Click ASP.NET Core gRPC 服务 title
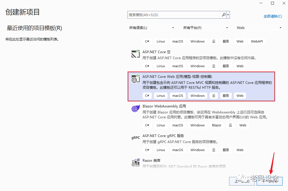Viewport: 288px width, 191px height. point(163,136)
